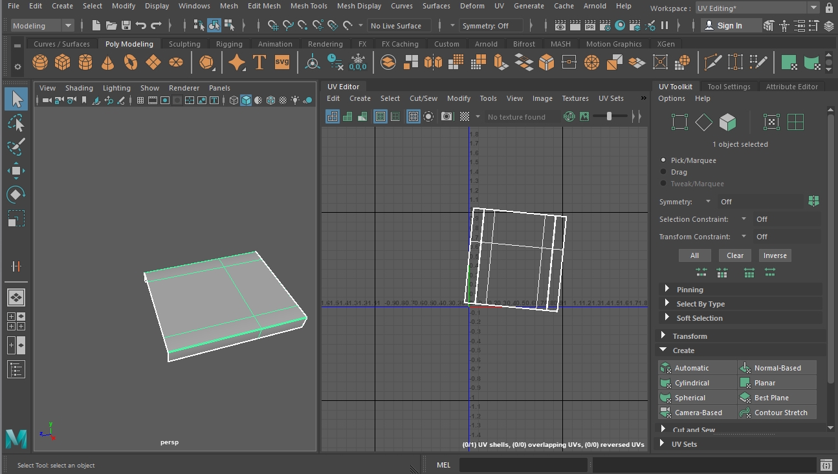Create a polygon sphere from the shelf

tap(39, 62)
